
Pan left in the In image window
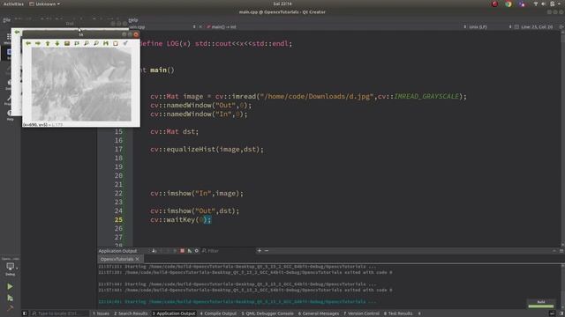(28, 43)
